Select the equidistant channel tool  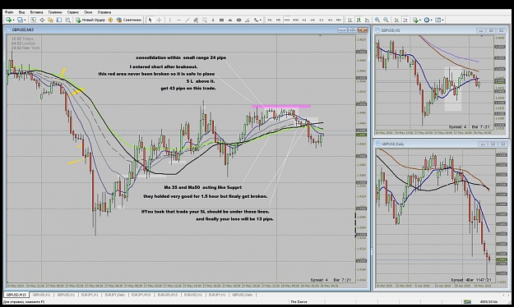(196, 20)
